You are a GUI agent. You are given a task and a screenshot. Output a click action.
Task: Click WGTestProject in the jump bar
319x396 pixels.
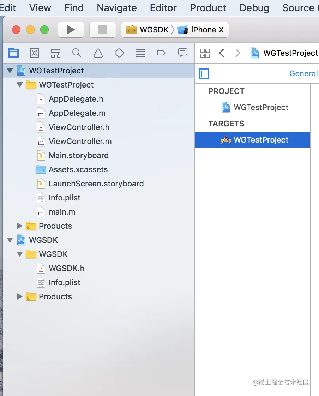[x=284, y=53]
